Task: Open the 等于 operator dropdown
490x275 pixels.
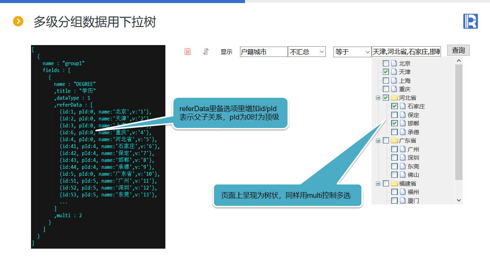Action: [x=352, y=52]
